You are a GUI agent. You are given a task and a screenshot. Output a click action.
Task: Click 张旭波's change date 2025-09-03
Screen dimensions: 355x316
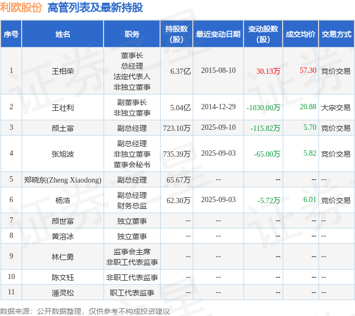(218, 153)
